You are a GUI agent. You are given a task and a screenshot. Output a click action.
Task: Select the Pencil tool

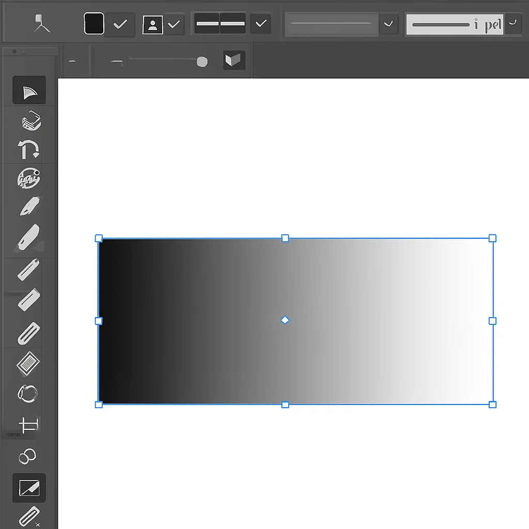pyautogui.click(x=29, y=270)
